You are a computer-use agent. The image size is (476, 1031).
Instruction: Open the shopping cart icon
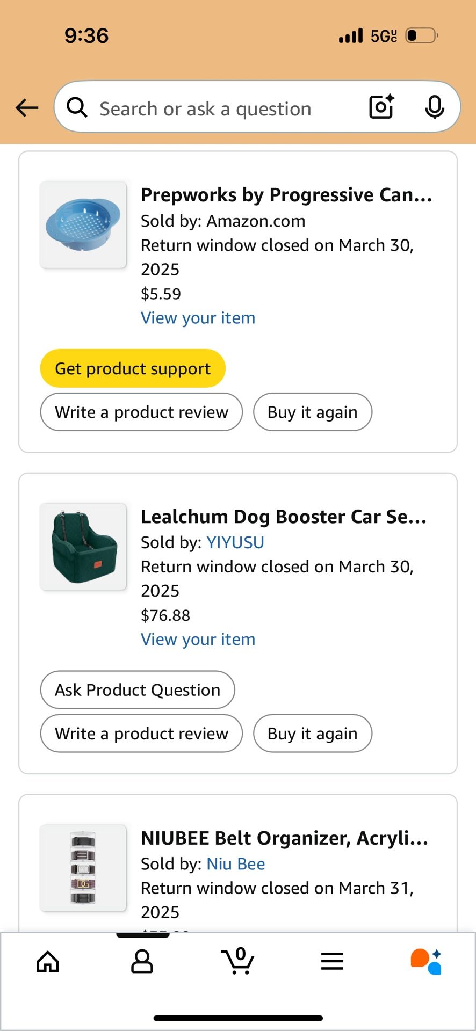point(237,961)
